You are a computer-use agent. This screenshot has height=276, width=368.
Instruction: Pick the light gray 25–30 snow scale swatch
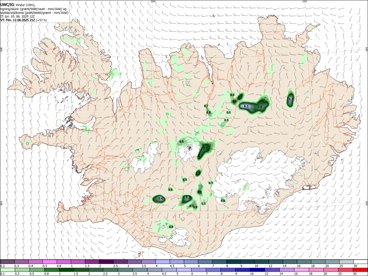[x=346, y=262]
